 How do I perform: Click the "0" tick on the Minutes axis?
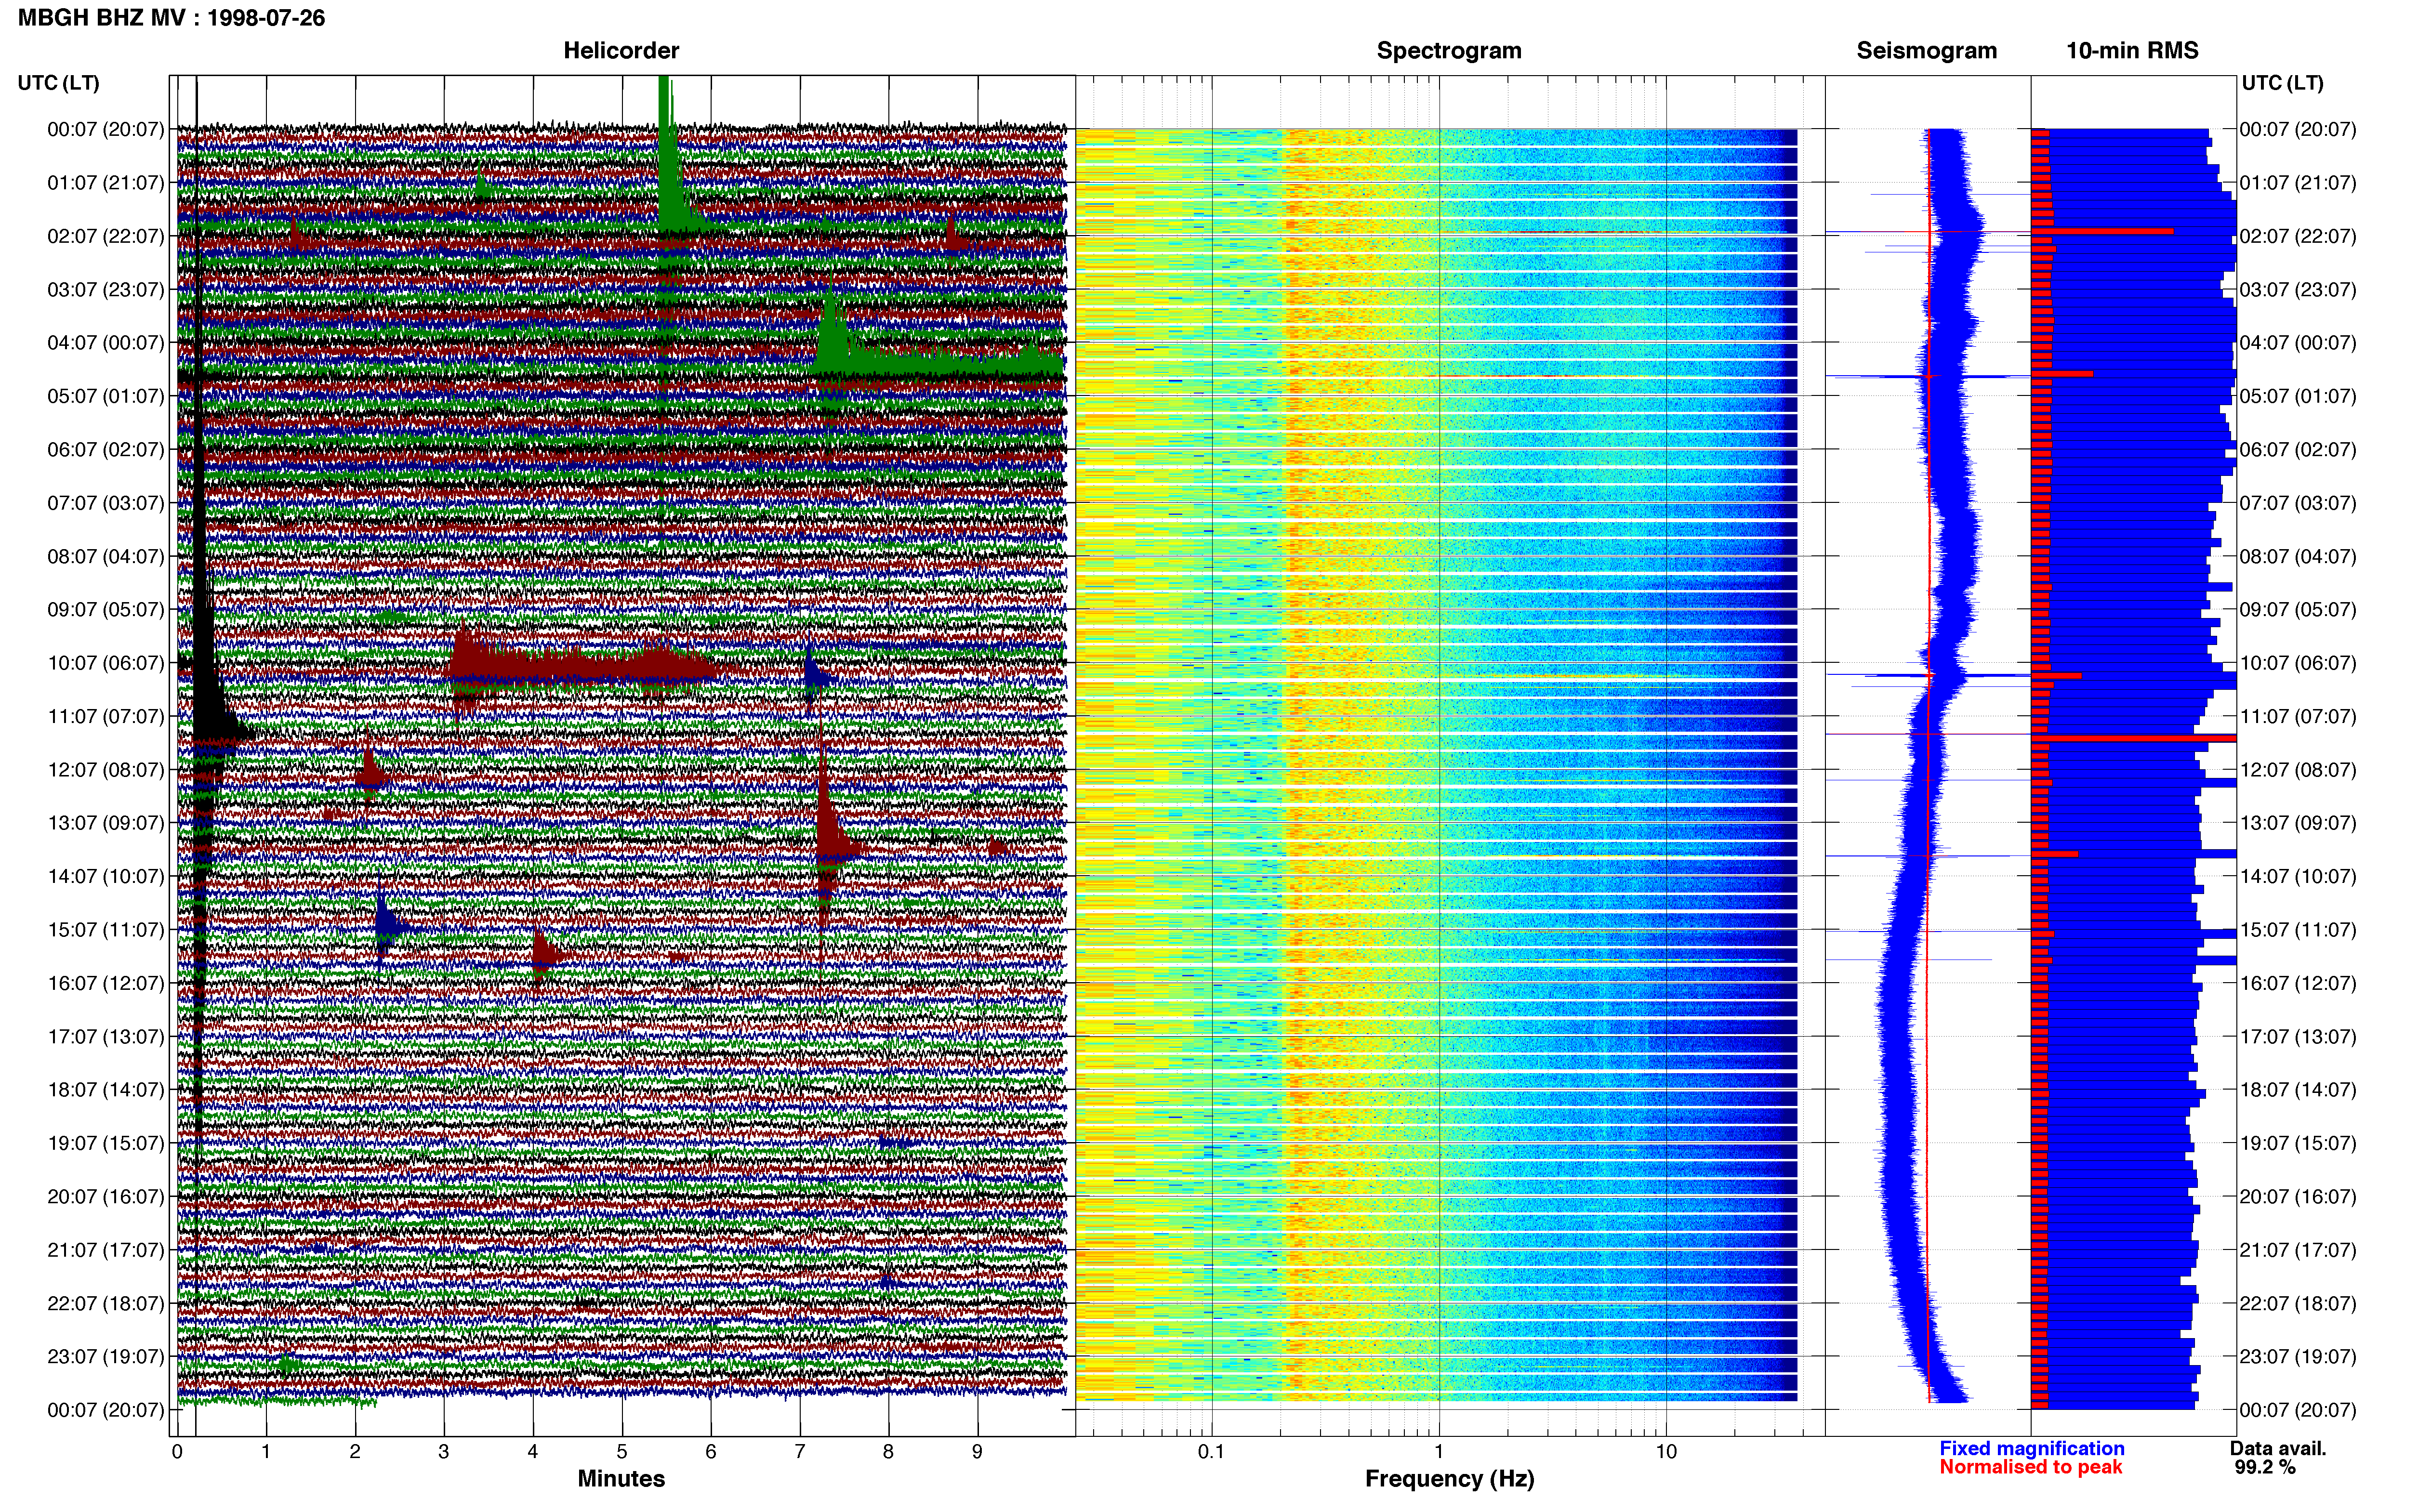(177, 1452)
